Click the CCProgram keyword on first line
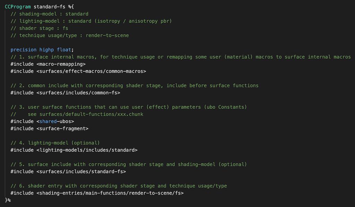Screen dimensions: 355x207 pos(18,7)
